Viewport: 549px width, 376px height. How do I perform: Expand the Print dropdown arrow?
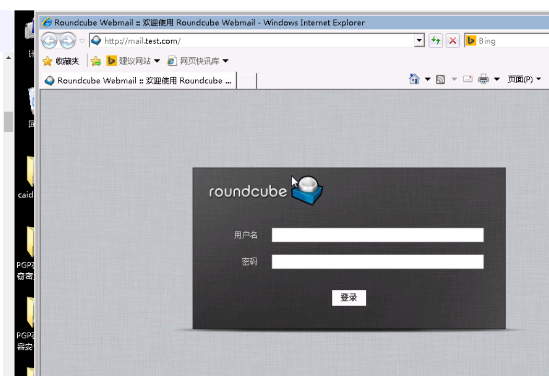496,79
